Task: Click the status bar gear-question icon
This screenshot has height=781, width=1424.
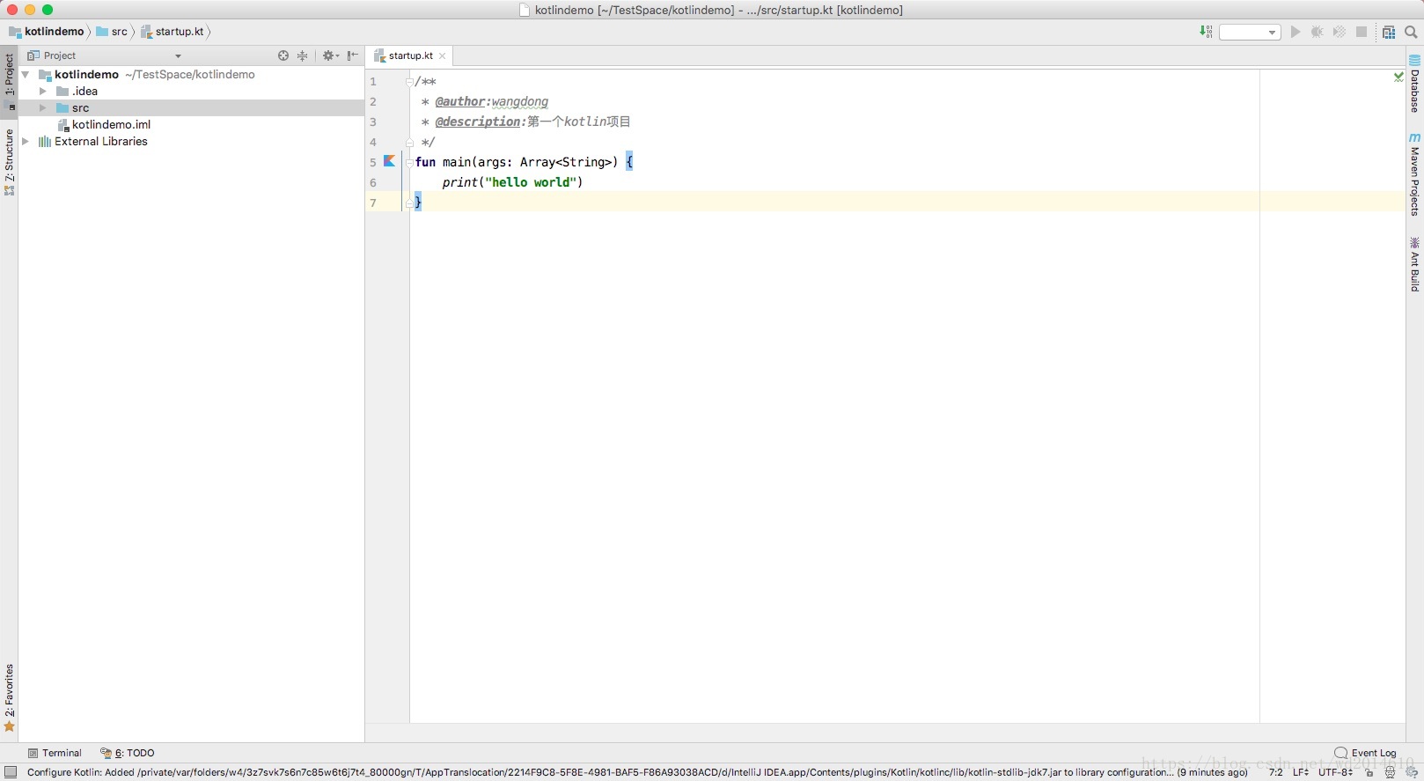Action: [x=1412, y=773]
